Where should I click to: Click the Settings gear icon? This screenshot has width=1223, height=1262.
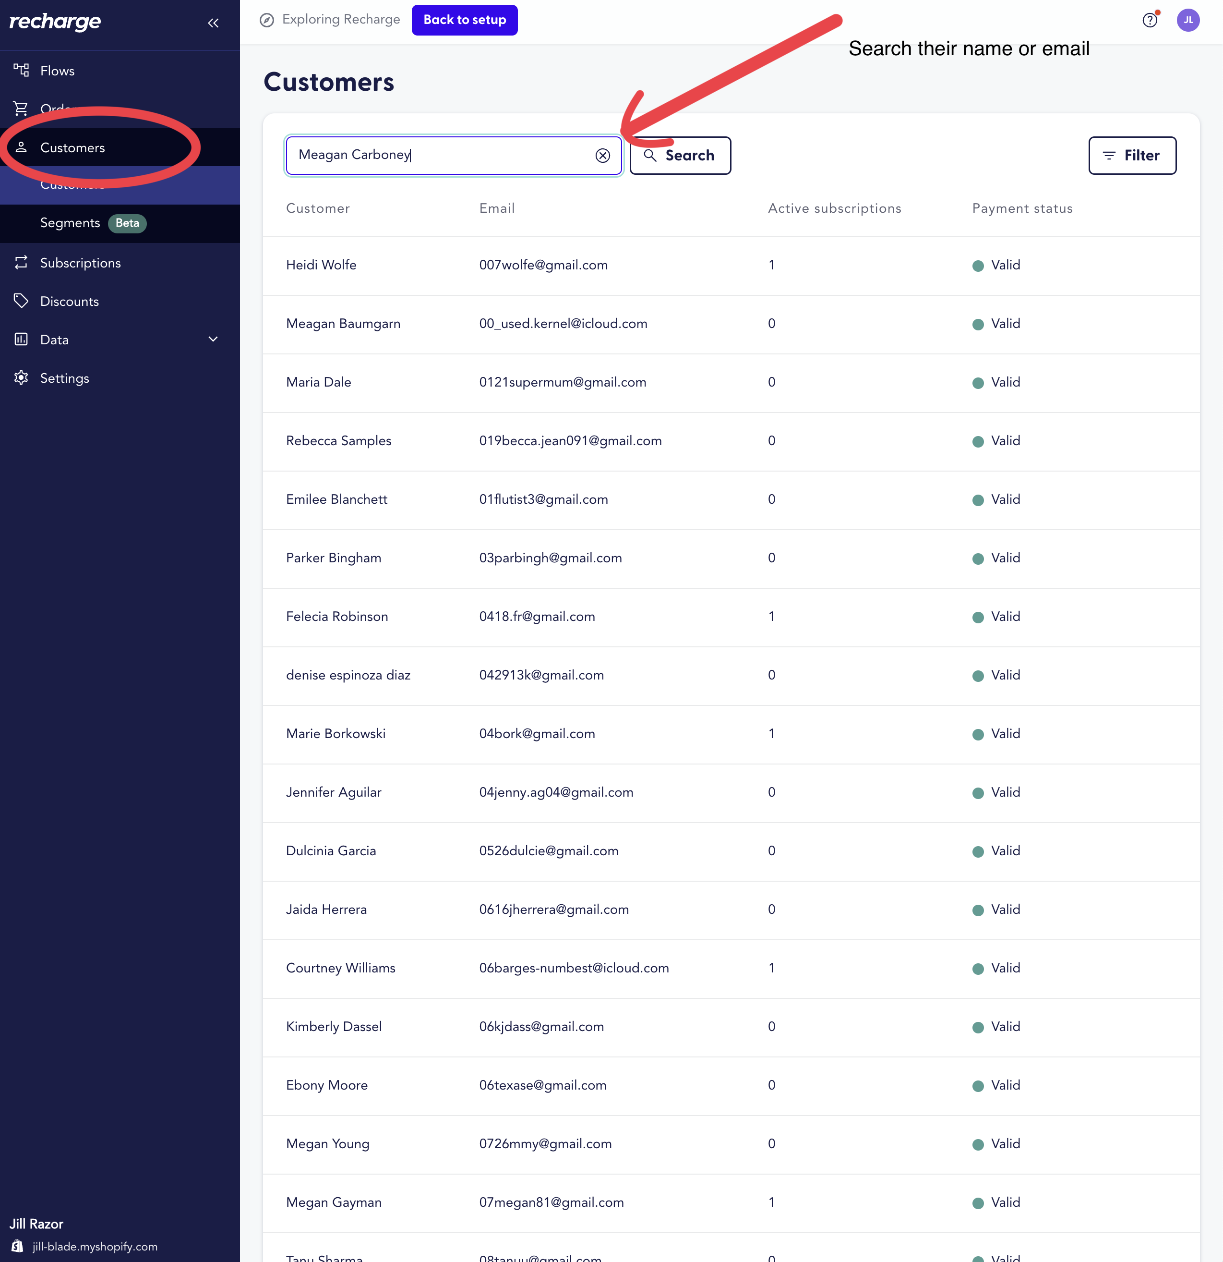pos(21,378)
